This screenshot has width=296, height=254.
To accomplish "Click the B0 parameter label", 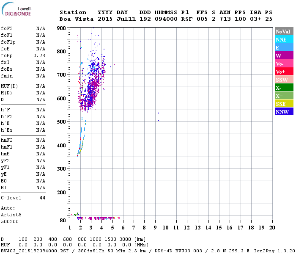I will (x=3, y=181).
